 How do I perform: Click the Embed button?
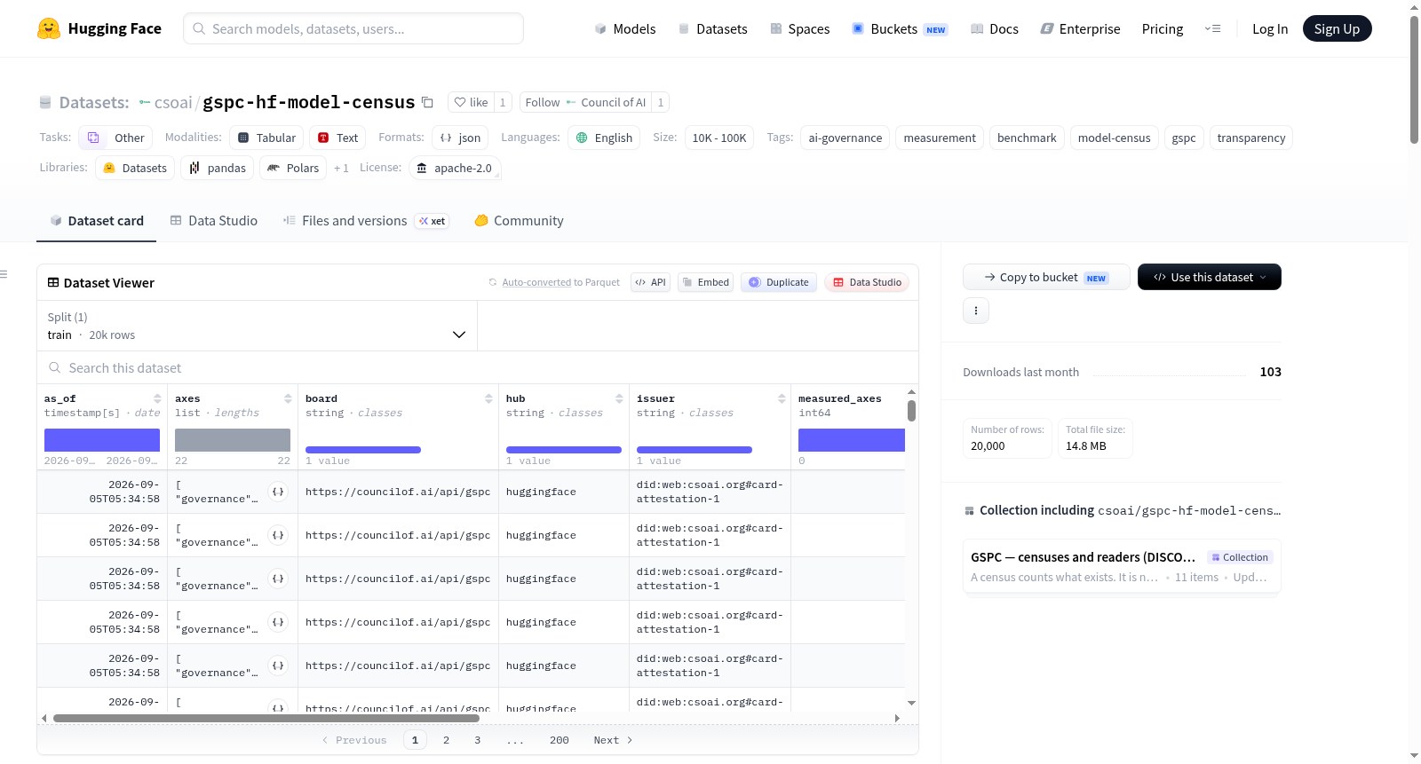click(x=705, y=282)
